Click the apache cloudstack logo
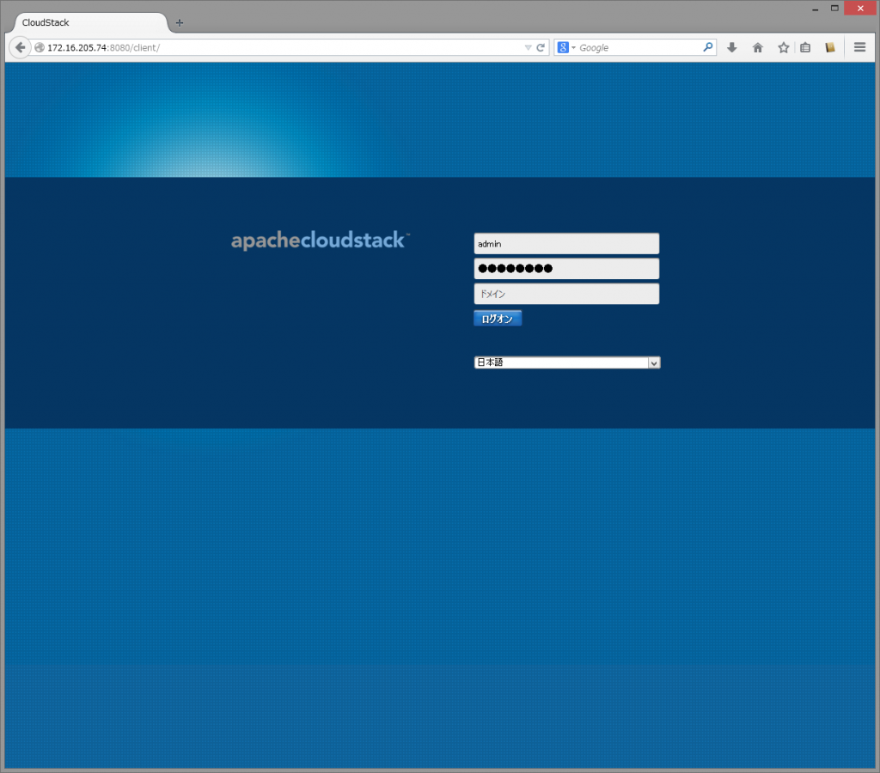Screen dimensions: 880x773 point(320,240)
